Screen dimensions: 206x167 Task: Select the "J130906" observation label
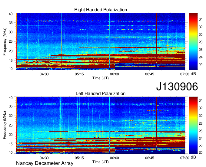pyautogui.click(x=177, y=87)
